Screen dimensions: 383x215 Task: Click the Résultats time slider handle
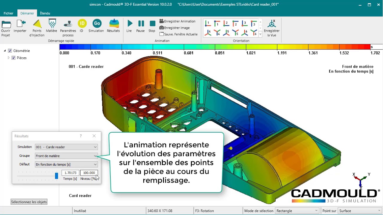tap(56, 176)
